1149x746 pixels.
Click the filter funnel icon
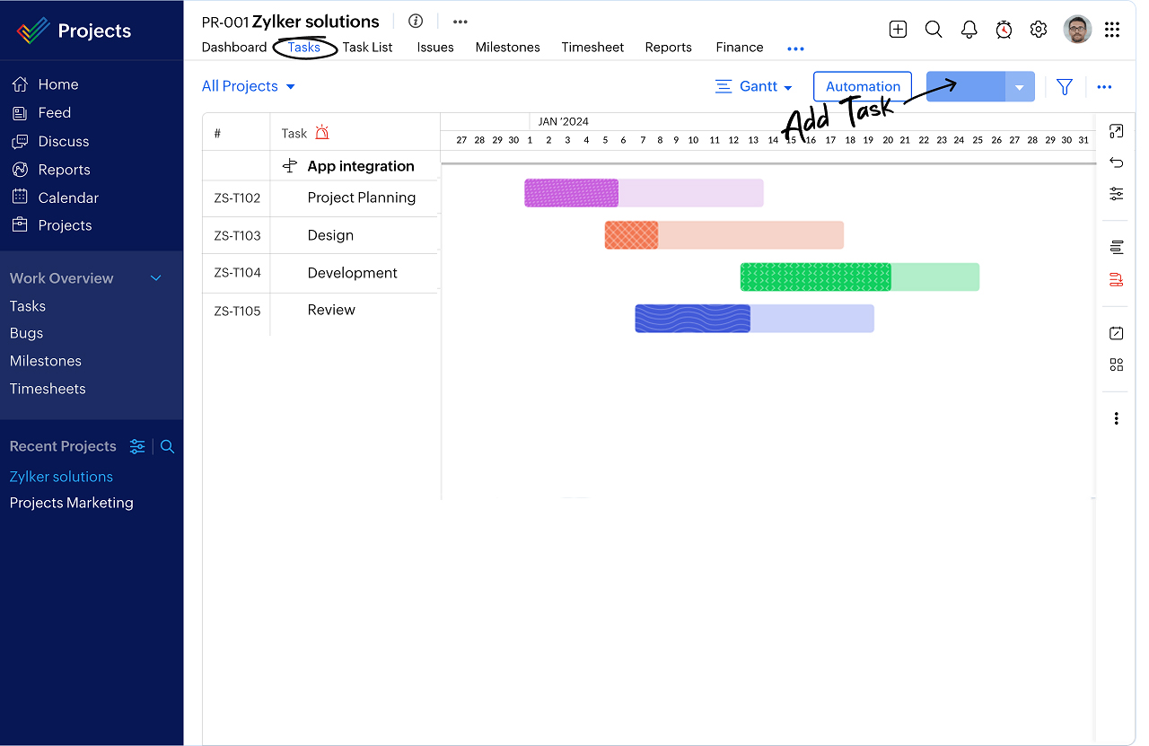click(x=1065, y=87)
